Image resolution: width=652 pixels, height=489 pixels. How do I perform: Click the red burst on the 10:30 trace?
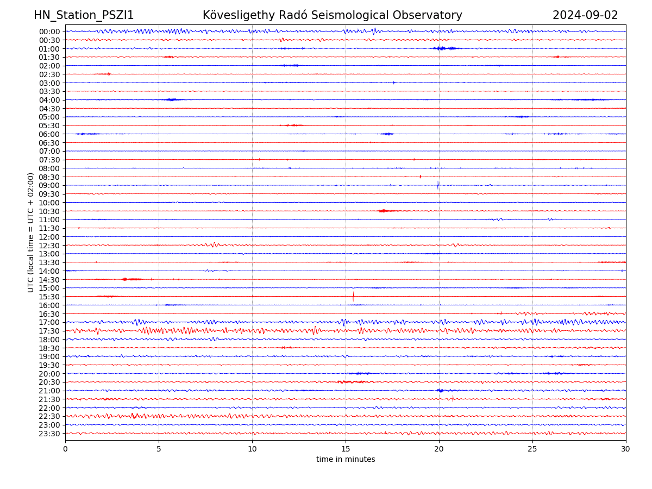[x=383, y=211]
